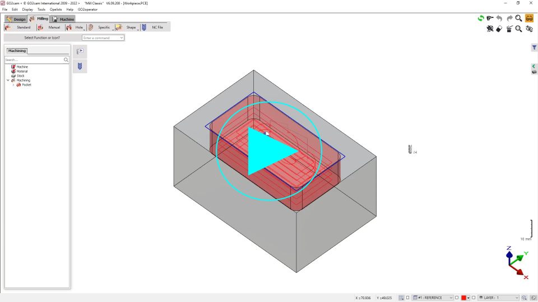Click the magician hat wand icon
Viewport: 538px width, 302px height.
click(509, 29)
